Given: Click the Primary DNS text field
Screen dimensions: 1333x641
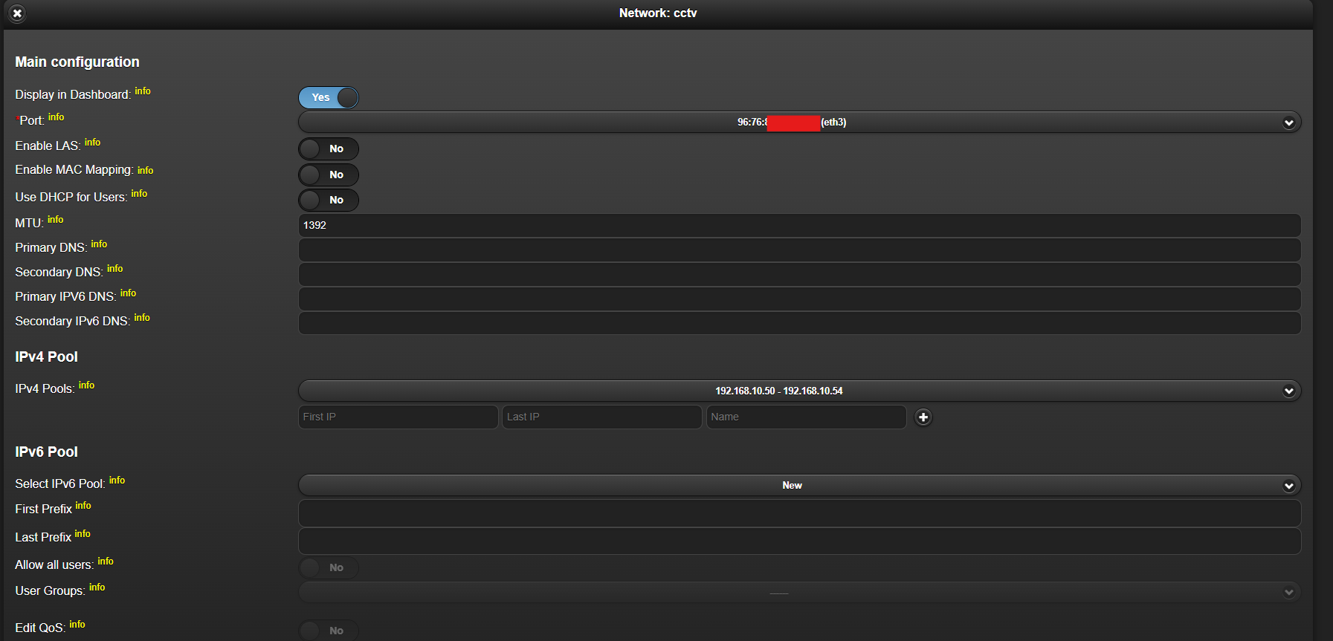Looking at the screenshot, I should (x=799, y=250).
